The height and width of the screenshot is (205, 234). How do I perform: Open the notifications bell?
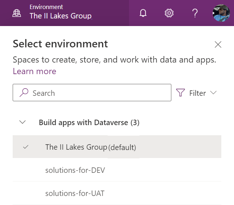(x=143, y=13)
